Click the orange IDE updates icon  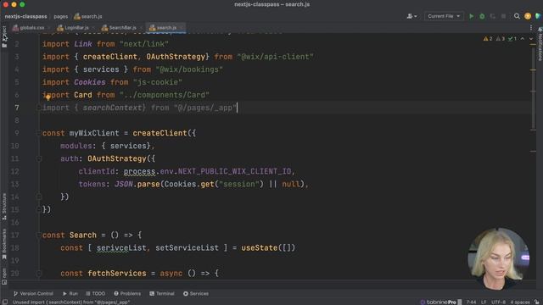[x=528, y=16]
